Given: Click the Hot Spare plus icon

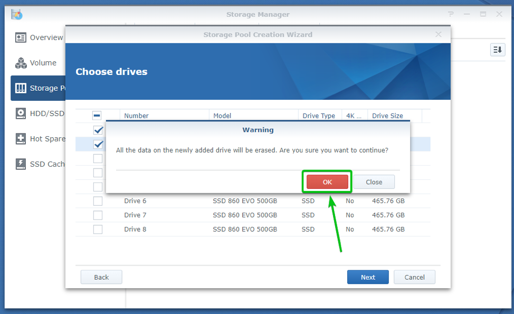Looking at the screenshot, I should coord(21,139).
